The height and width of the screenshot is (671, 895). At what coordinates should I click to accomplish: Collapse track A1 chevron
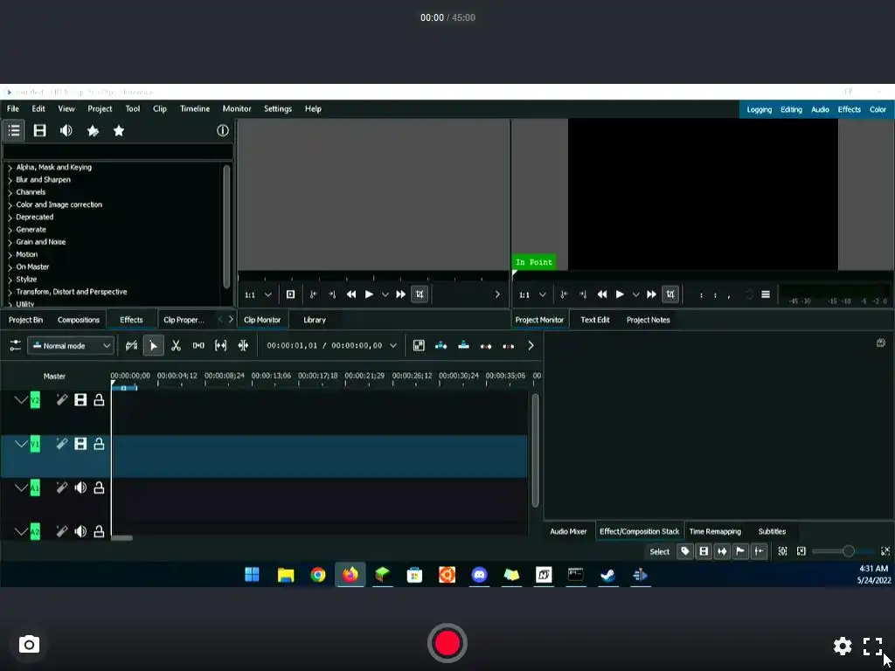[x=21, y=488]
